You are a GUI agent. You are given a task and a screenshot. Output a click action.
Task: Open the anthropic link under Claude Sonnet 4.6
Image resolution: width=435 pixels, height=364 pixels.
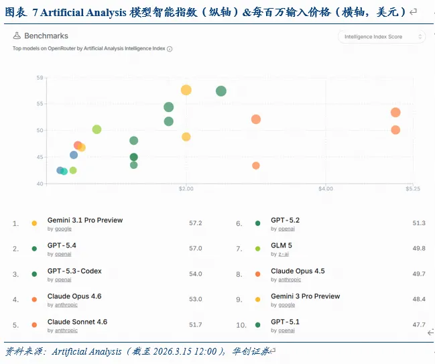66,330
